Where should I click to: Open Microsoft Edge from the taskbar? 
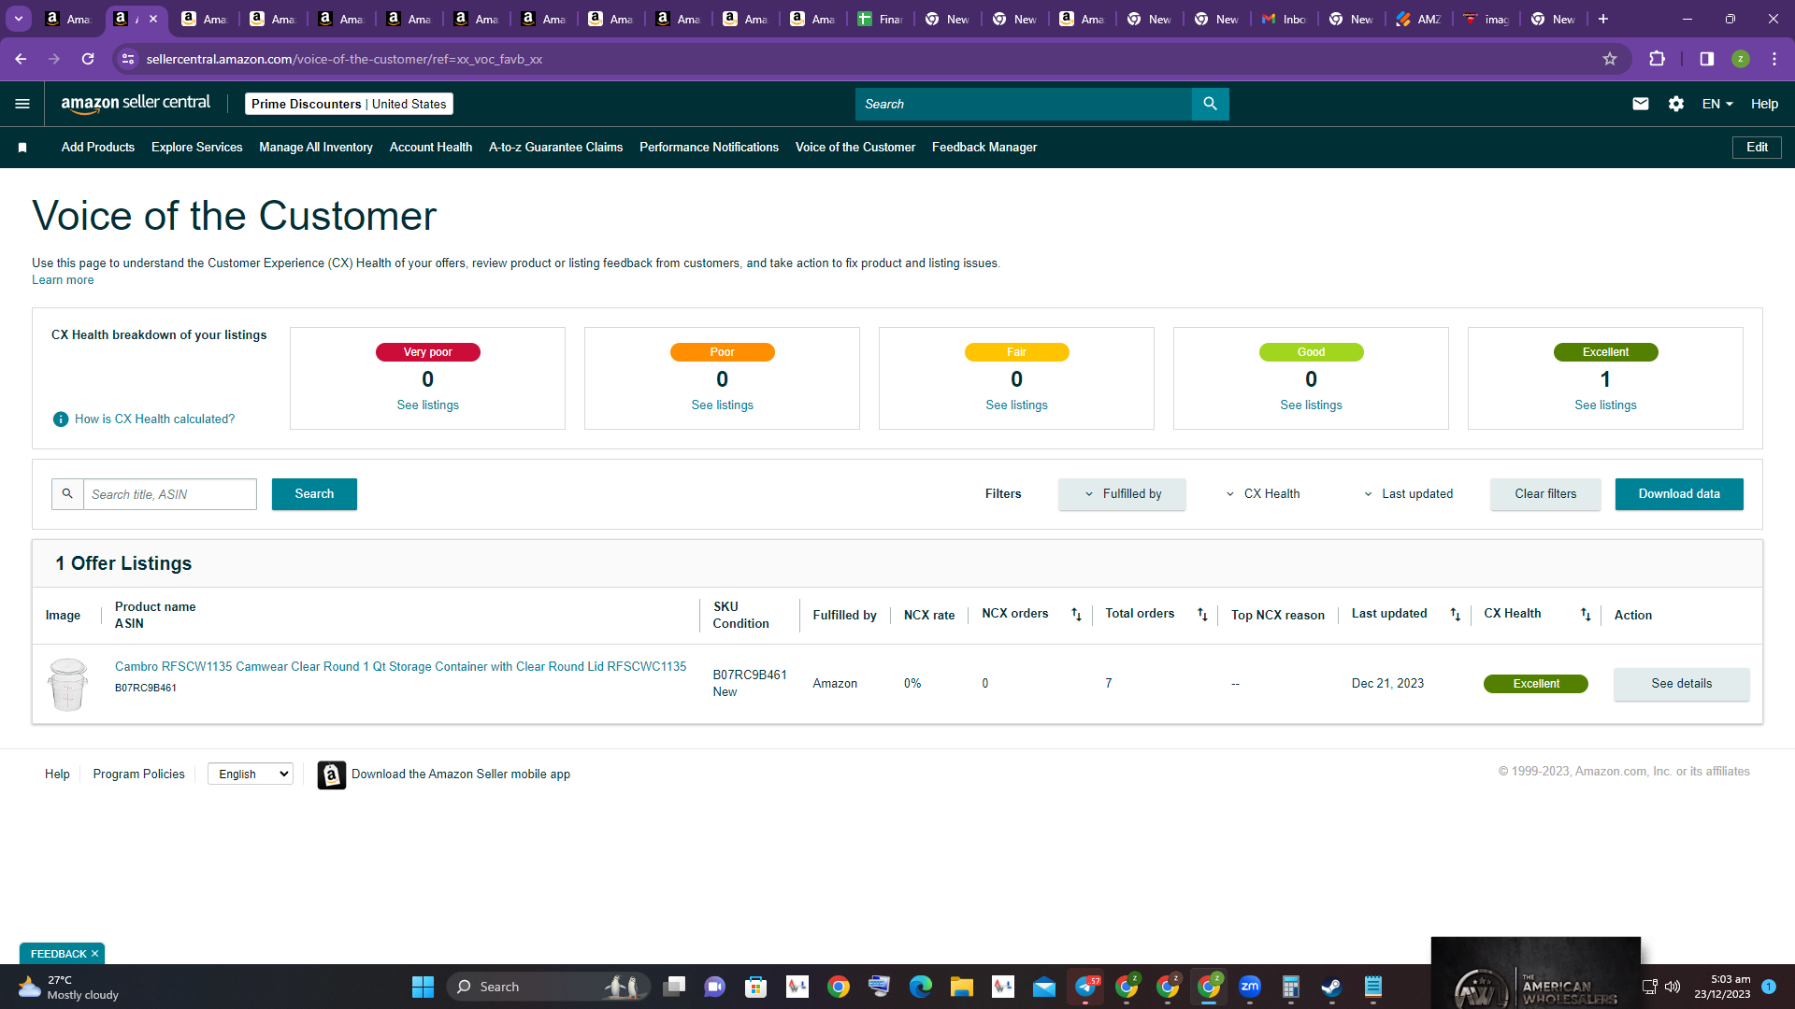coord(921,987)
